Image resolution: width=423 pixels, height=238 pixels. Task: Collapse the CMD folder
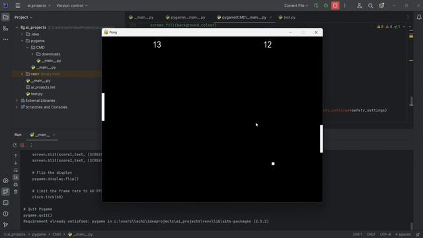[x=28, y=48]
